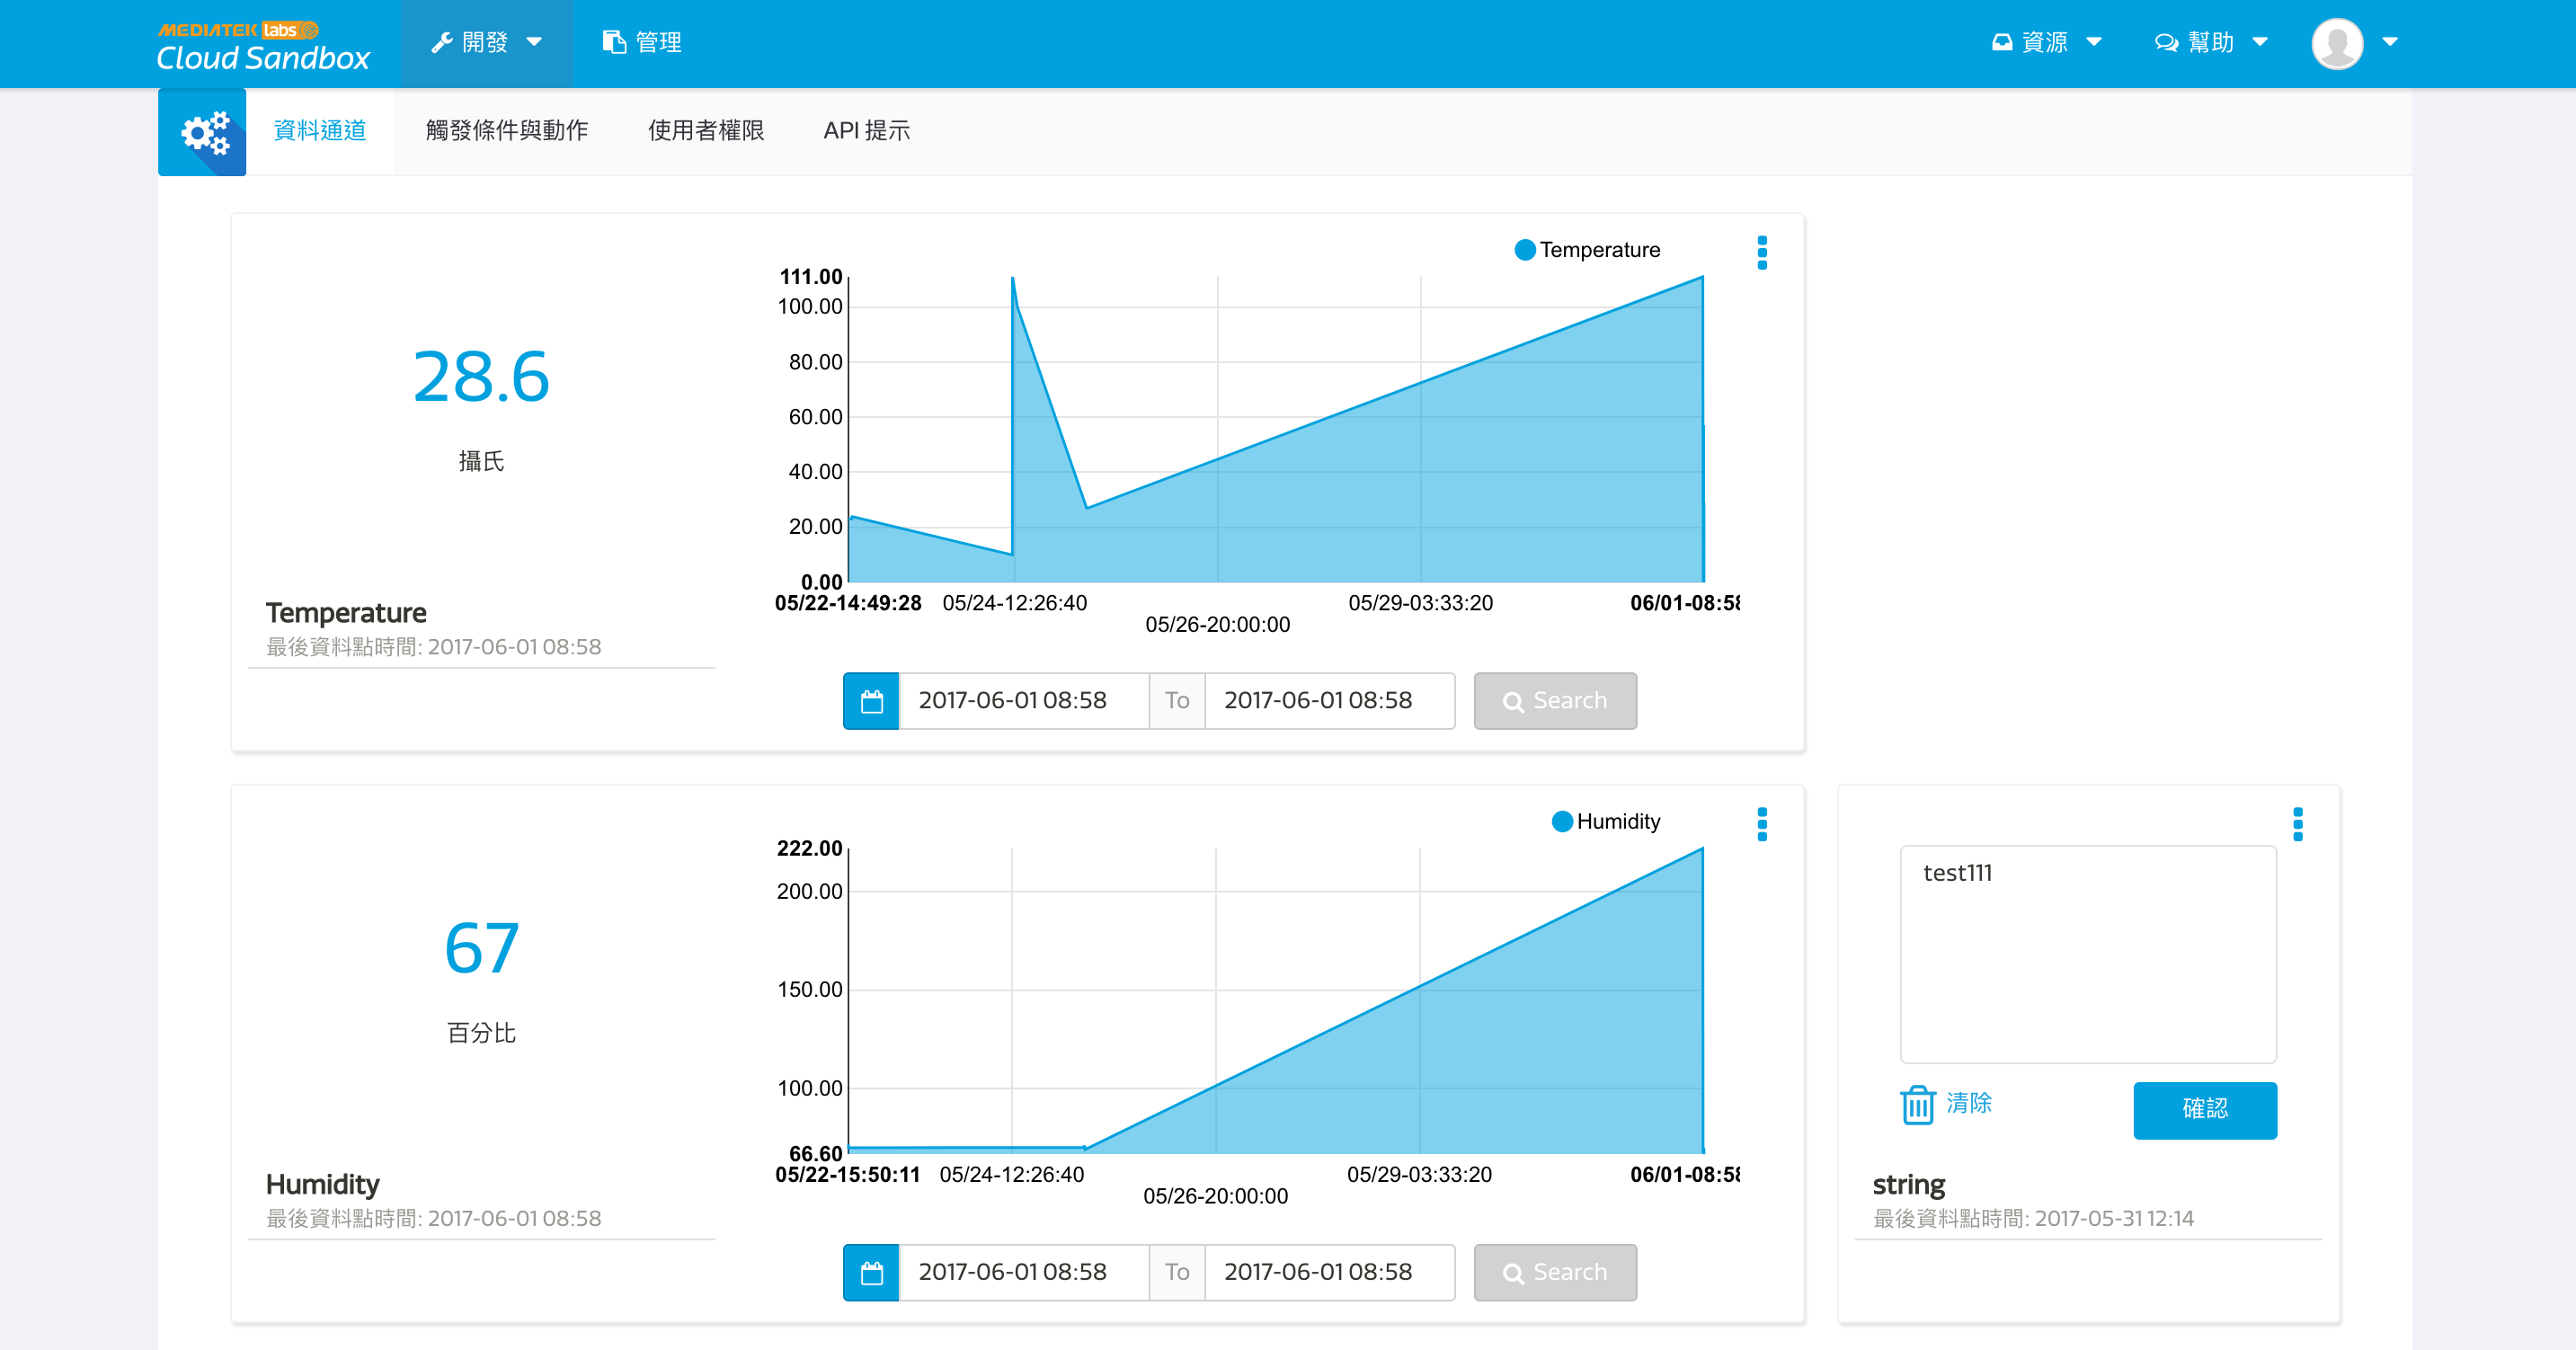The height and width of the screenshot is (1350, 2576).
Task: Toggle the Humidity series in the chart legend
Action: tap(1605, 821)
